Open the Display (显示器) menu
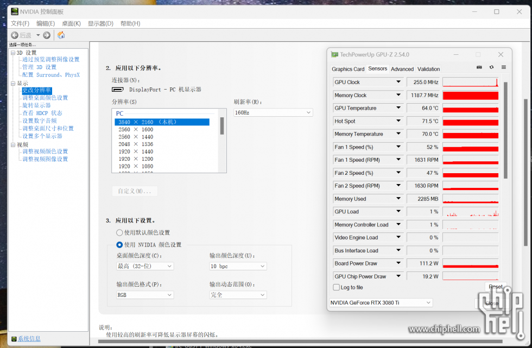Screen dimensions: 532x348 100,23
